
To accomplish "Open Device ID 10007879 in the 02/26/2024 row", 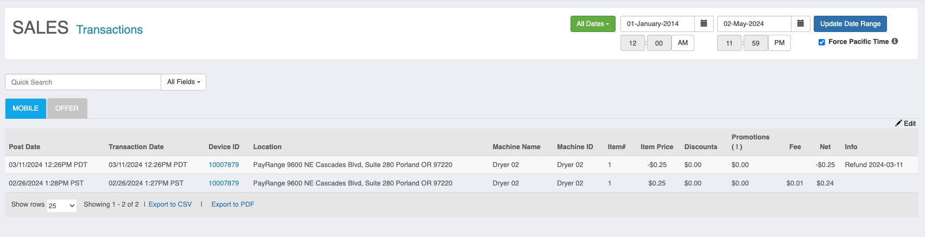I will tap(224, 183).
